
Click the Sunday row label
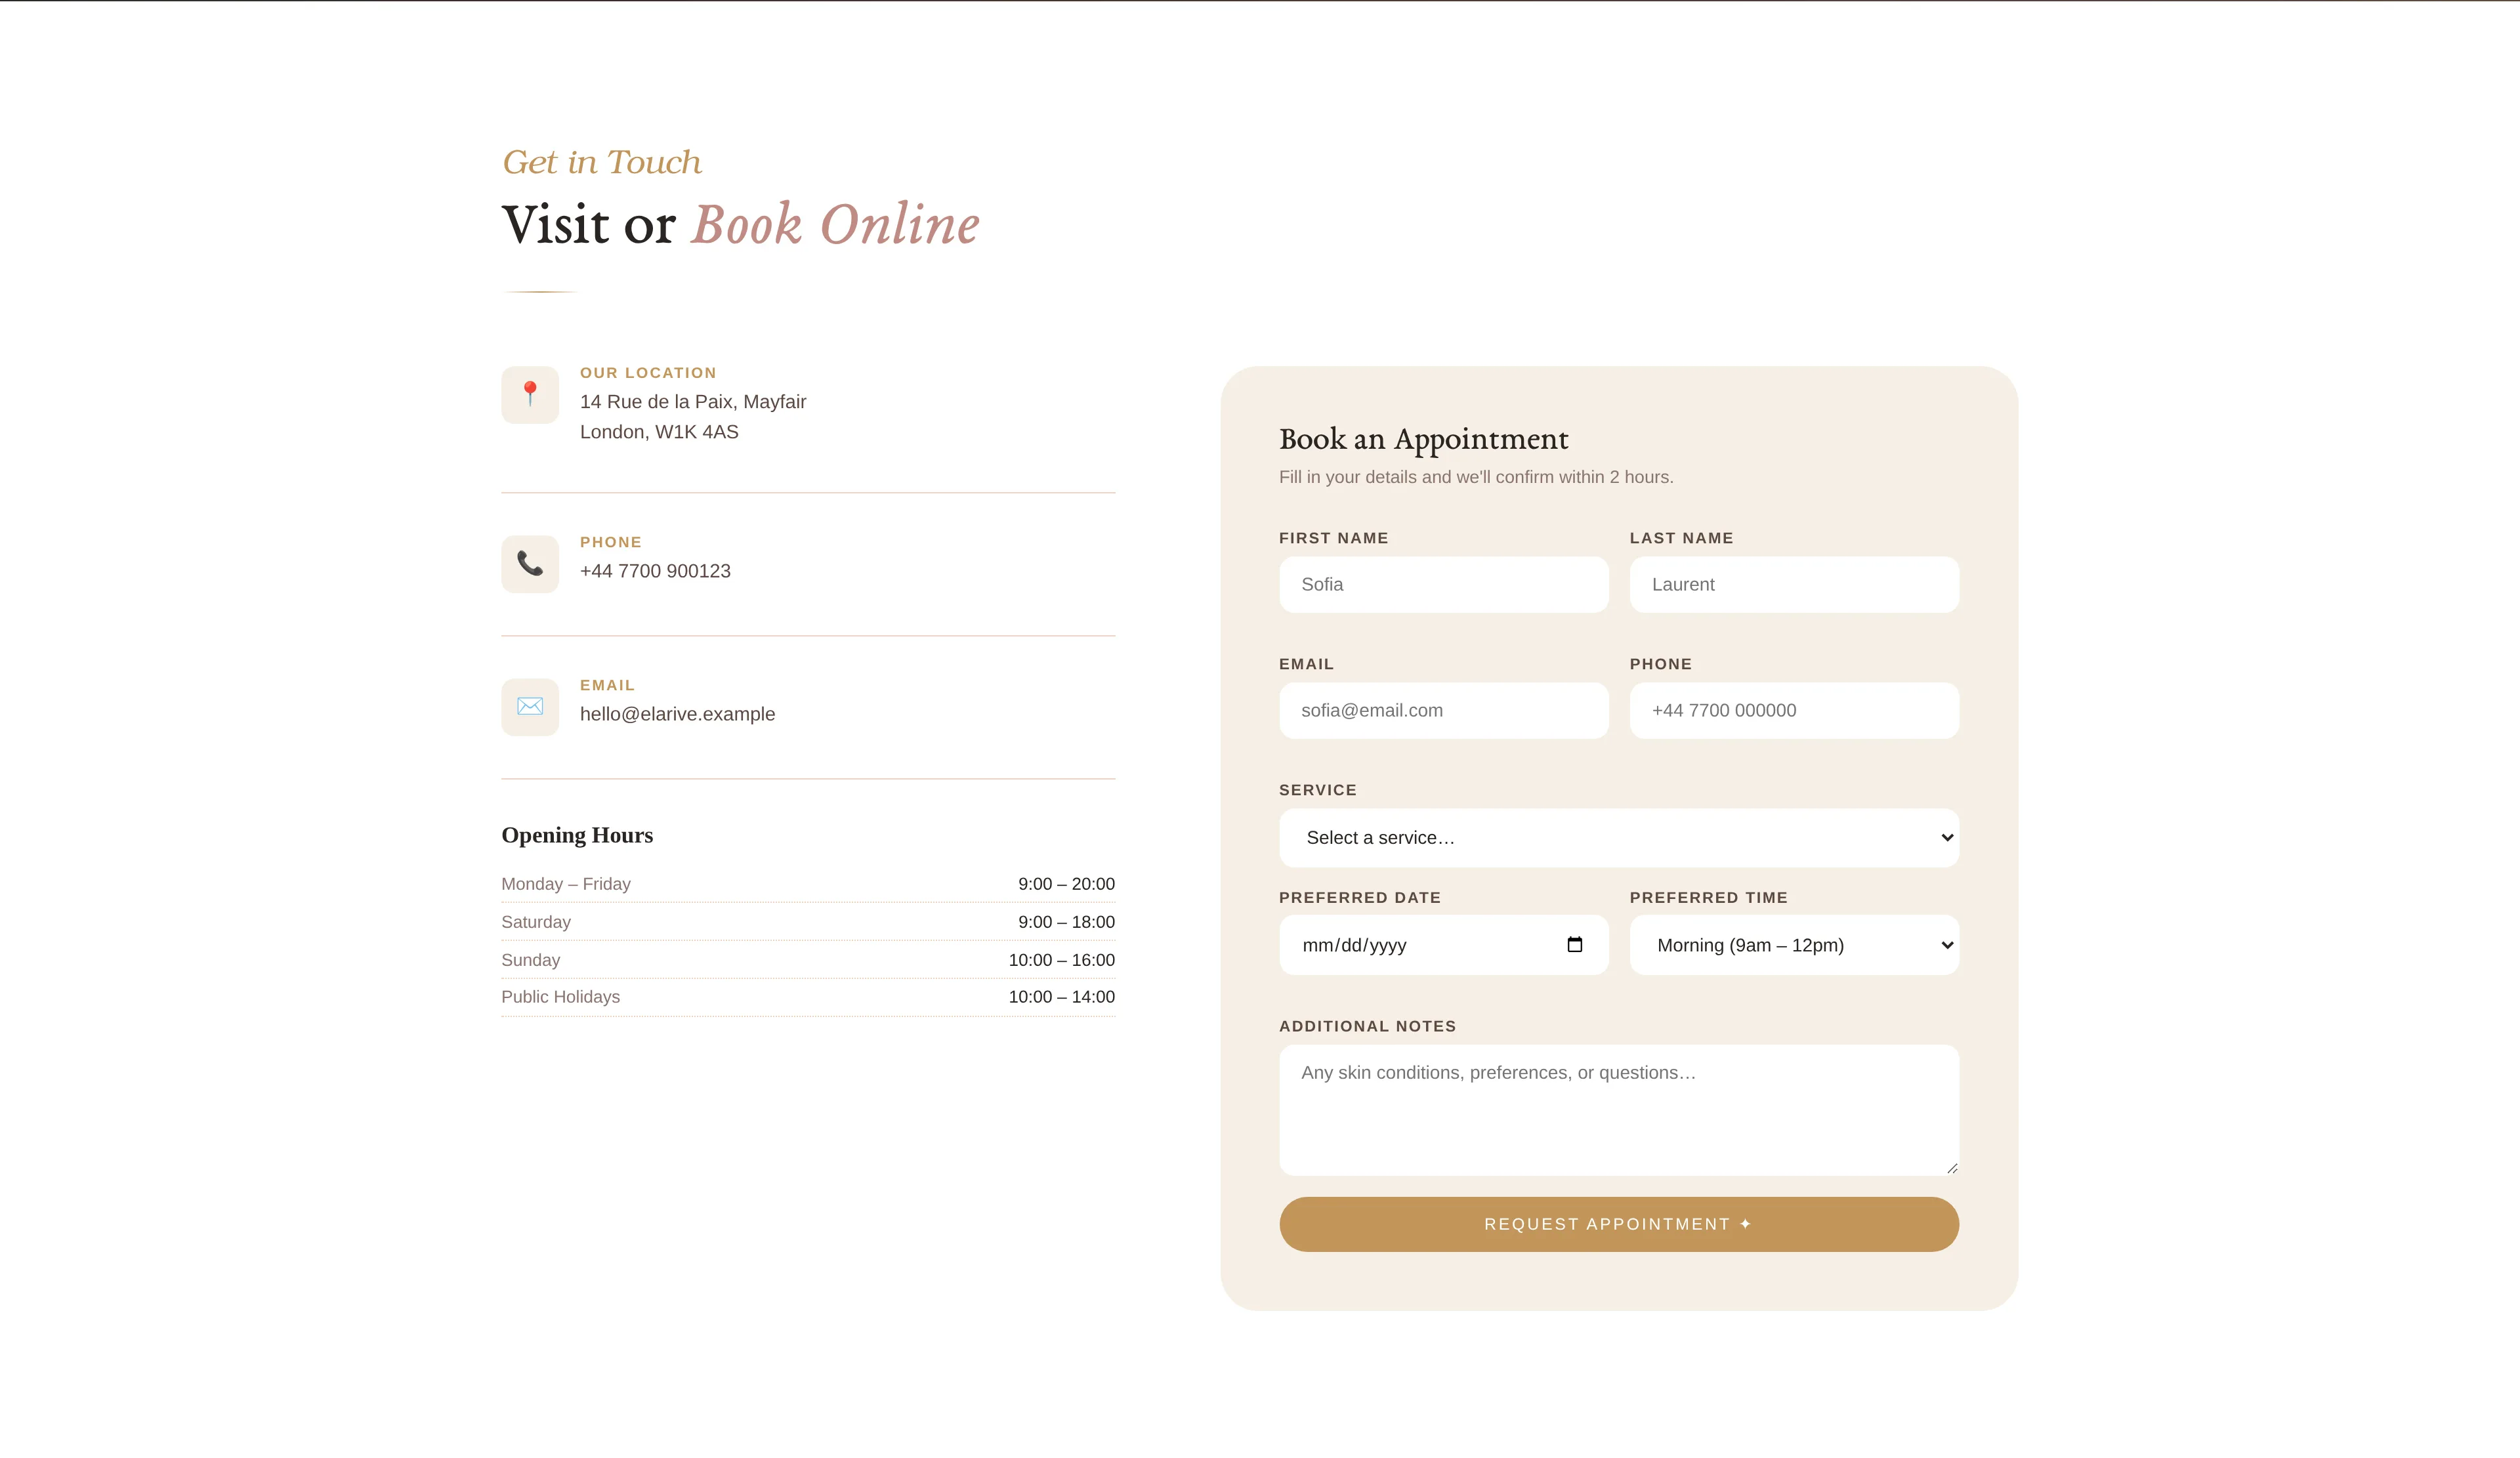(531, 960)
